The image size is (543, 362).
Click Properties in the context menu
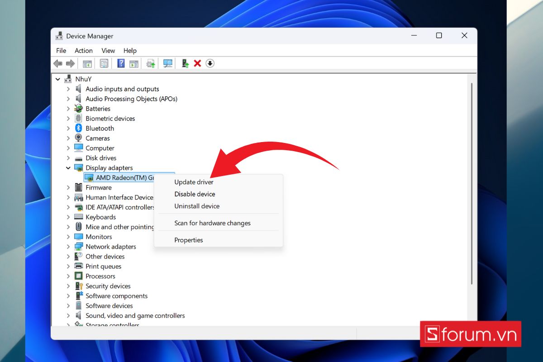[x=189, y=240]
